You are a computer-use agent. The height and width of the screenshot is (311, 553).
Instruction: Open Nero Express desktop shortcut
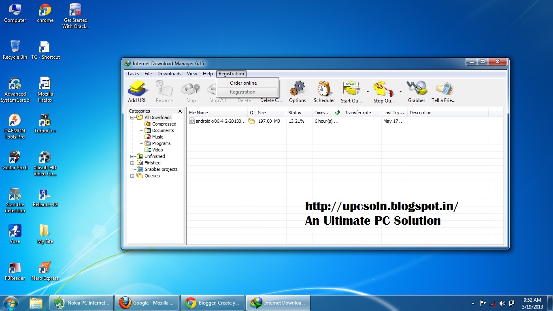(x=45, y=271)
